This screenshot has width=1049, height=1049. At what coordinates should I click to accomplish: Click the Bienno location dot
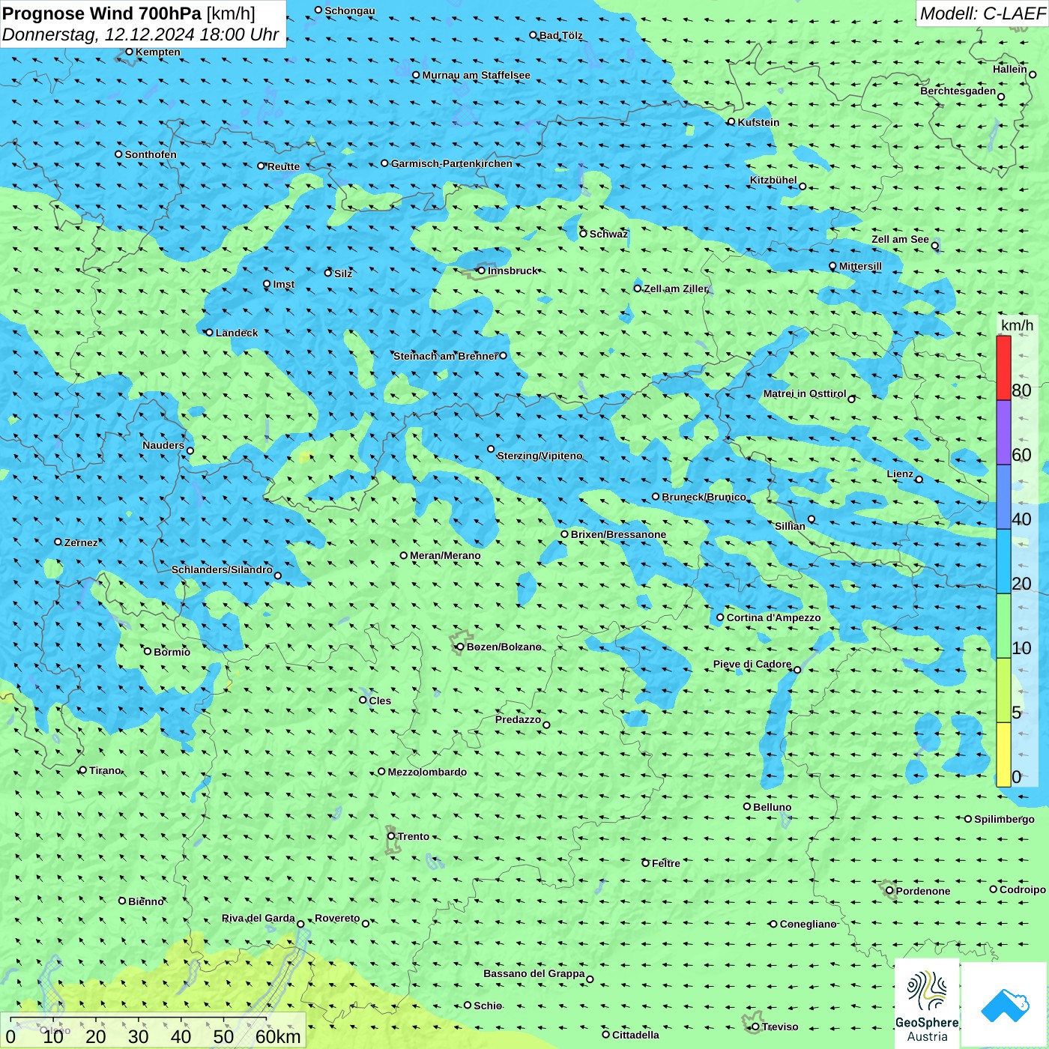pyautogui.click(x=122, y=901)
